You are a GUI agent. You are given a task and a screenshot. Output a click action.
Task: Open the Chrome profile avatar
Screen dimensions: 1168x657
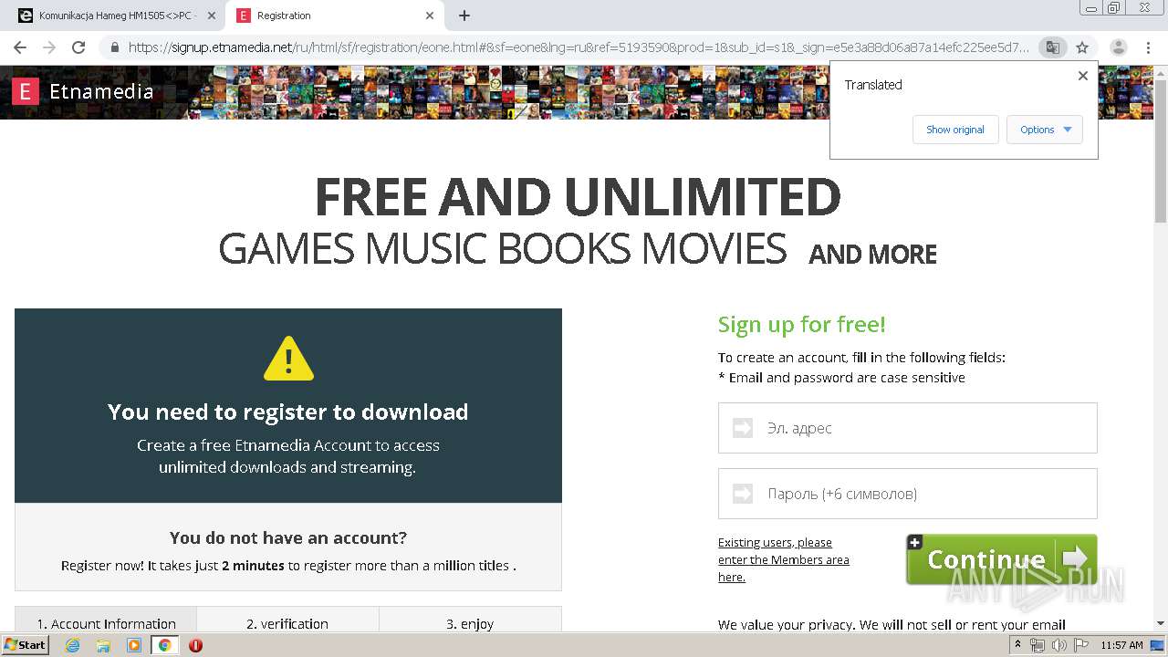(1118, 47)
